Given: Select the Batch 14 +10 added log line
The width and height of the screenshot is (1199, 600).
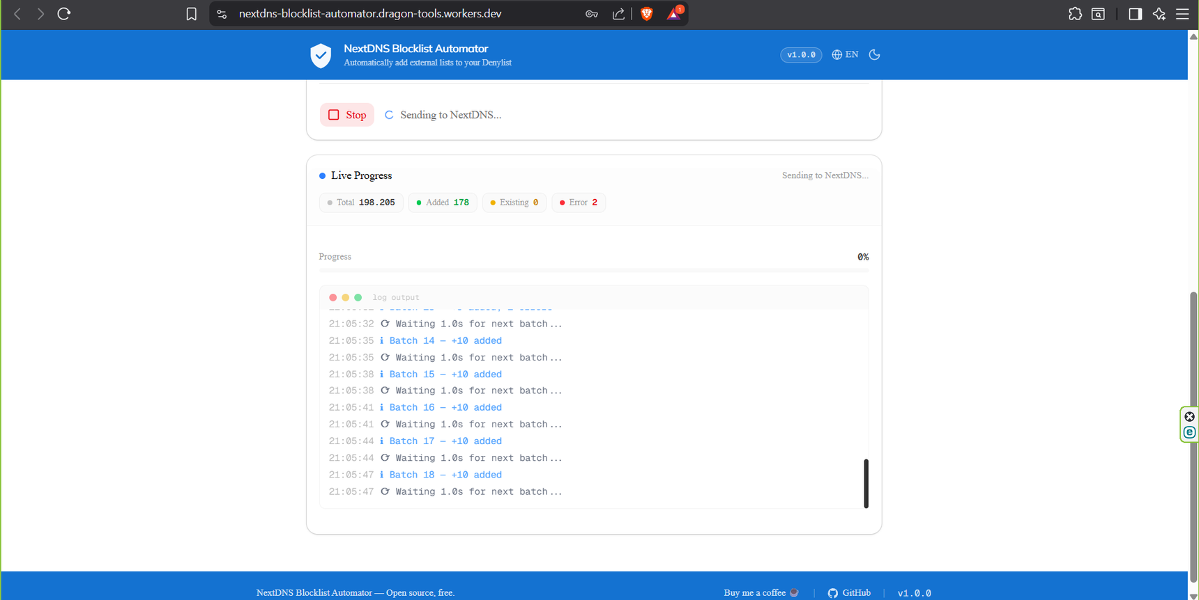Looking at the screenshot, I should click(415, 340).
